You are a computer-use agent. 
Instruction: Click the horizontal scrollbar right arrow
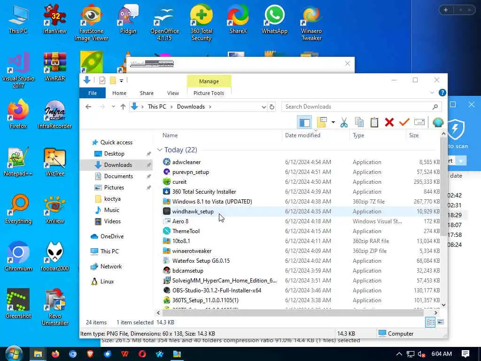click(x=436, y=313)
